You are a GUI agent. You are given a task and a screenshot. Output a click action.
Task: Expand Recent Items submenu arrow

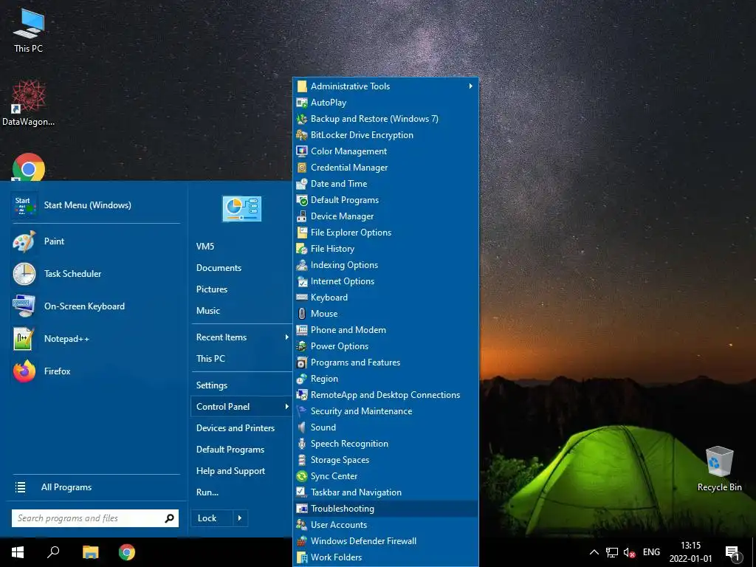pyautogui.click(x=286, y=337)
